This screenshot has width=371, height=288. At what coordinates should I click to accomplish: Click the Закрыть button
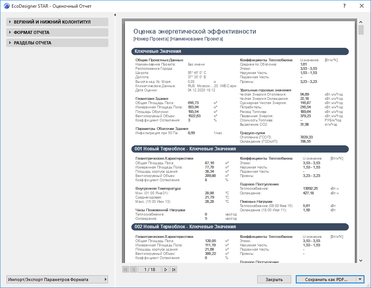274,280
